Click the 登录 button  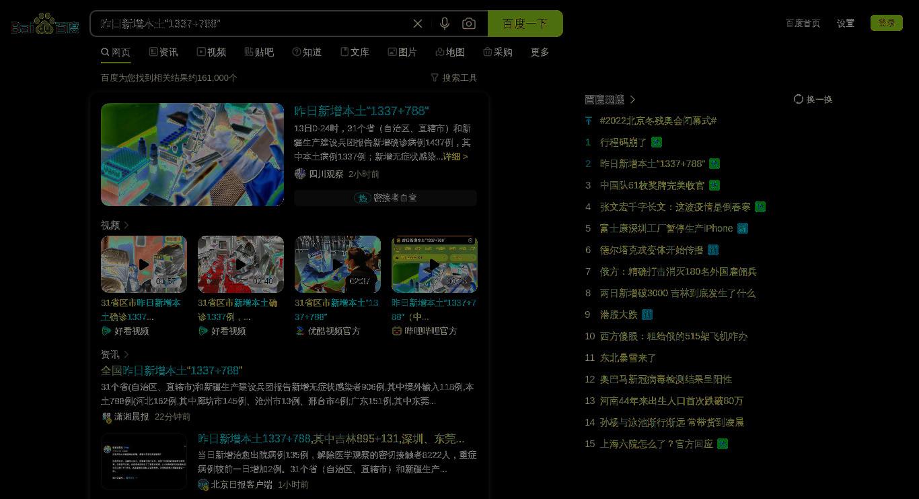coord(887,23)
